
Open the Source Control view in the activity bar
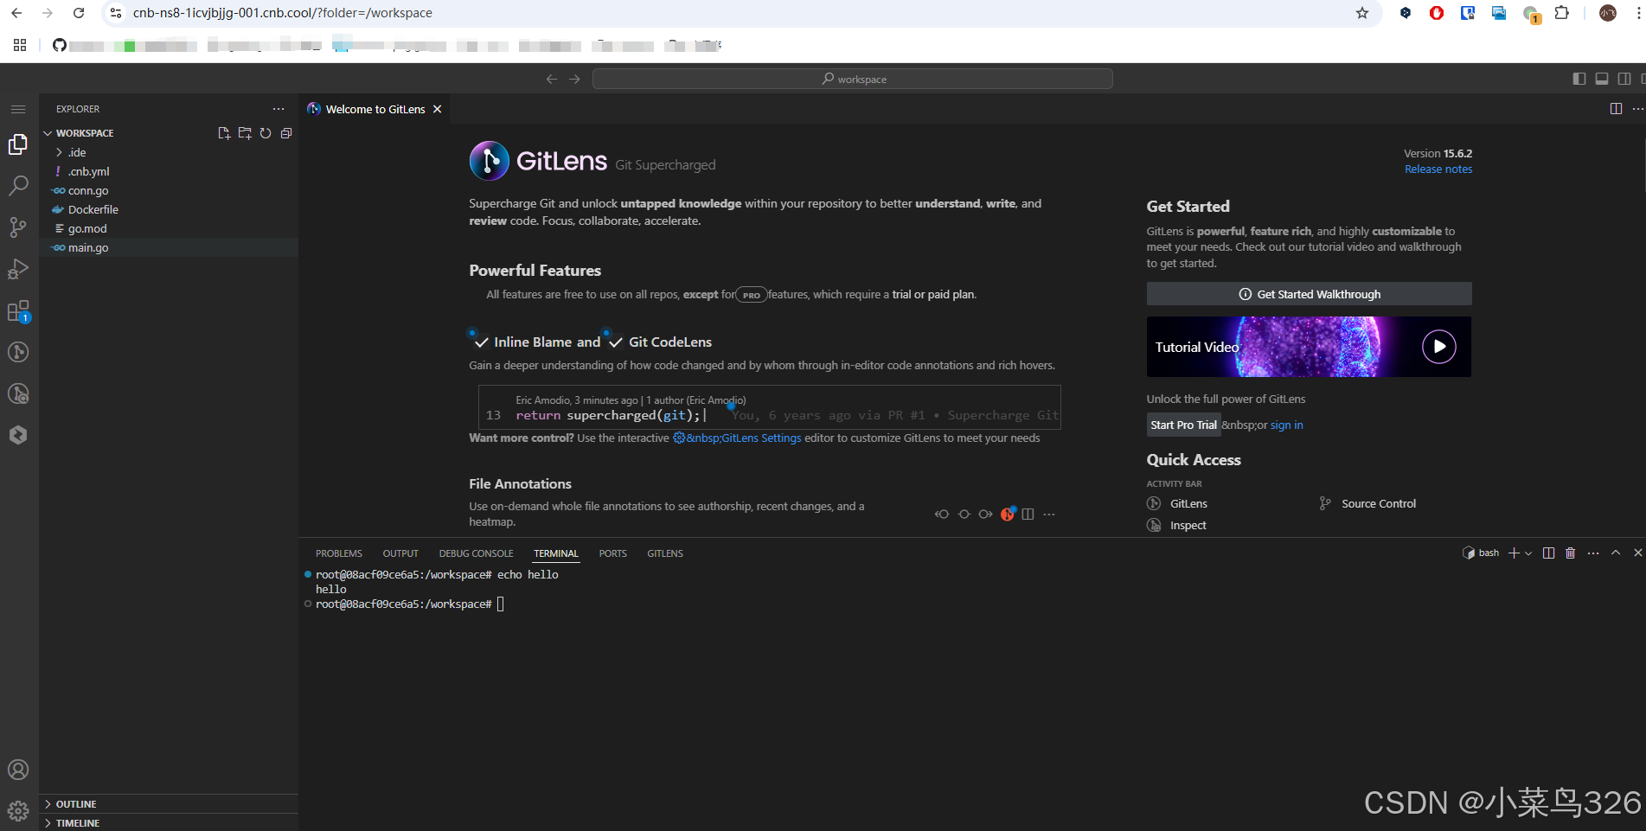click(18, 227)
